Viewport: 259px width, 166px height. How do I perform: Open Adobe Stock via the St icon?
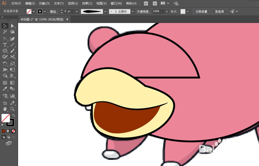155,3
